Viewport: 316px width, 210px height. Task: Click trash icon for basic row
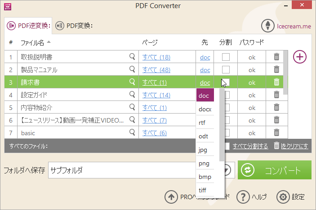(x=276, y=132)
